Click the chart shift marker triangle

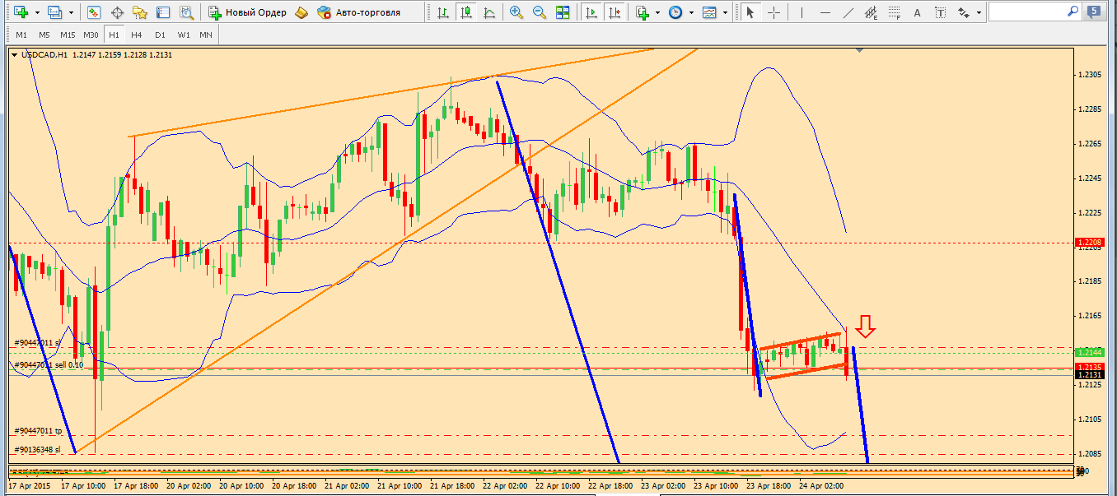[860, 51]
